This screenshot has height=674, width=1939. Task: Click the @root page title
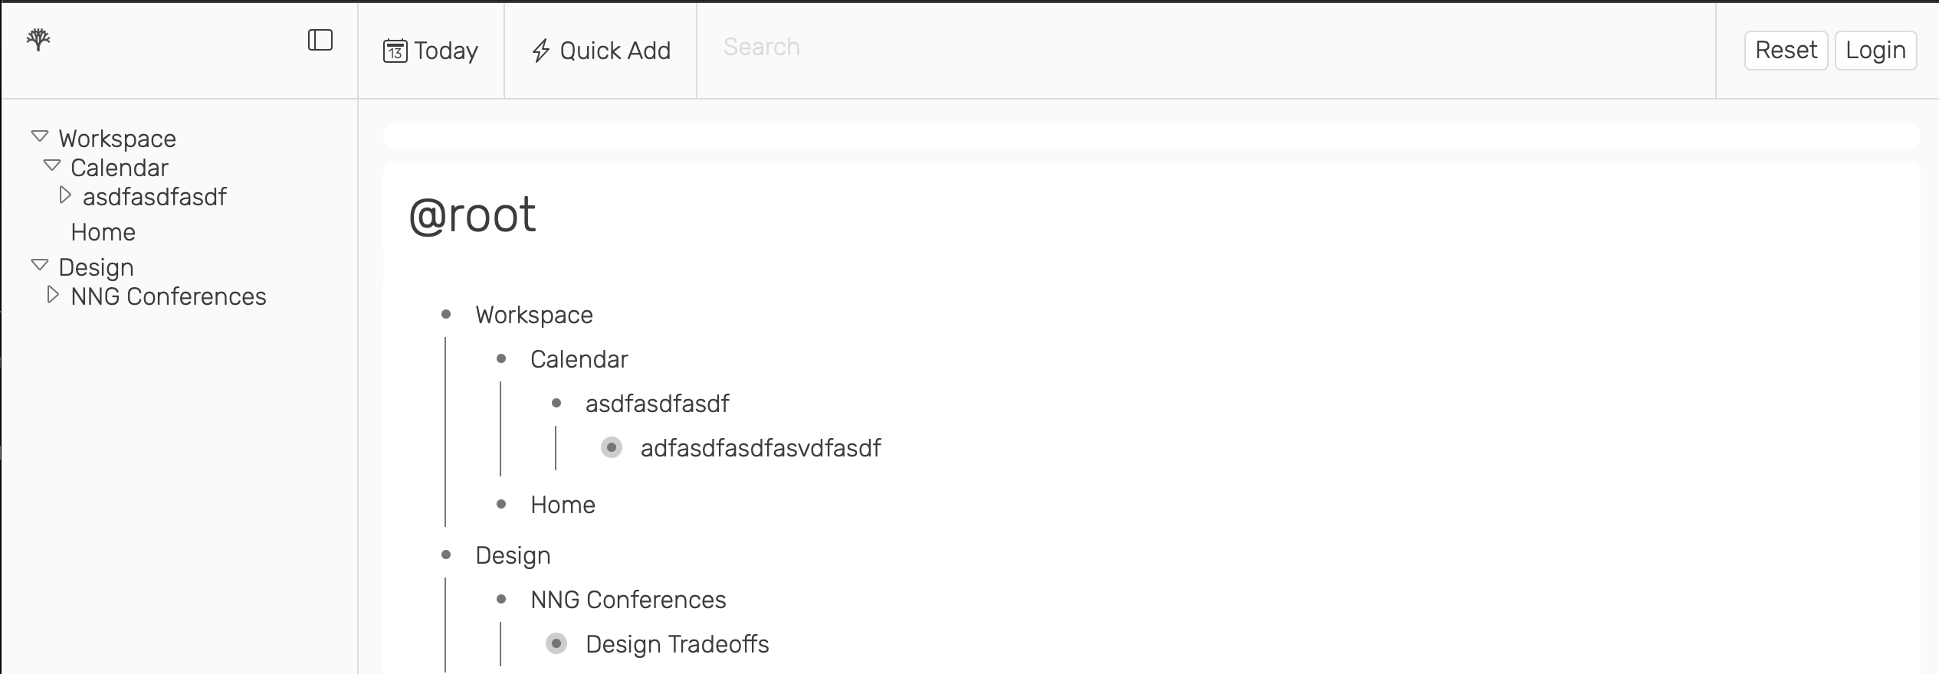click(472, 214)
